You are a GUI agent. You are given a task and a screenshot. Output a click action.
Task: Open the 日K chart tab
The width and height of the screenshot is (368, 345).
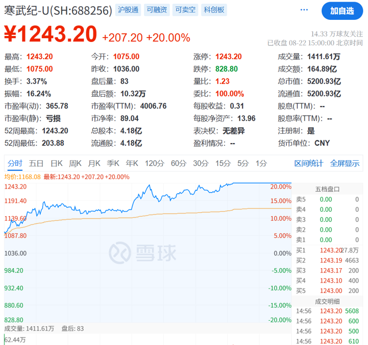click(x=57, y=163)
